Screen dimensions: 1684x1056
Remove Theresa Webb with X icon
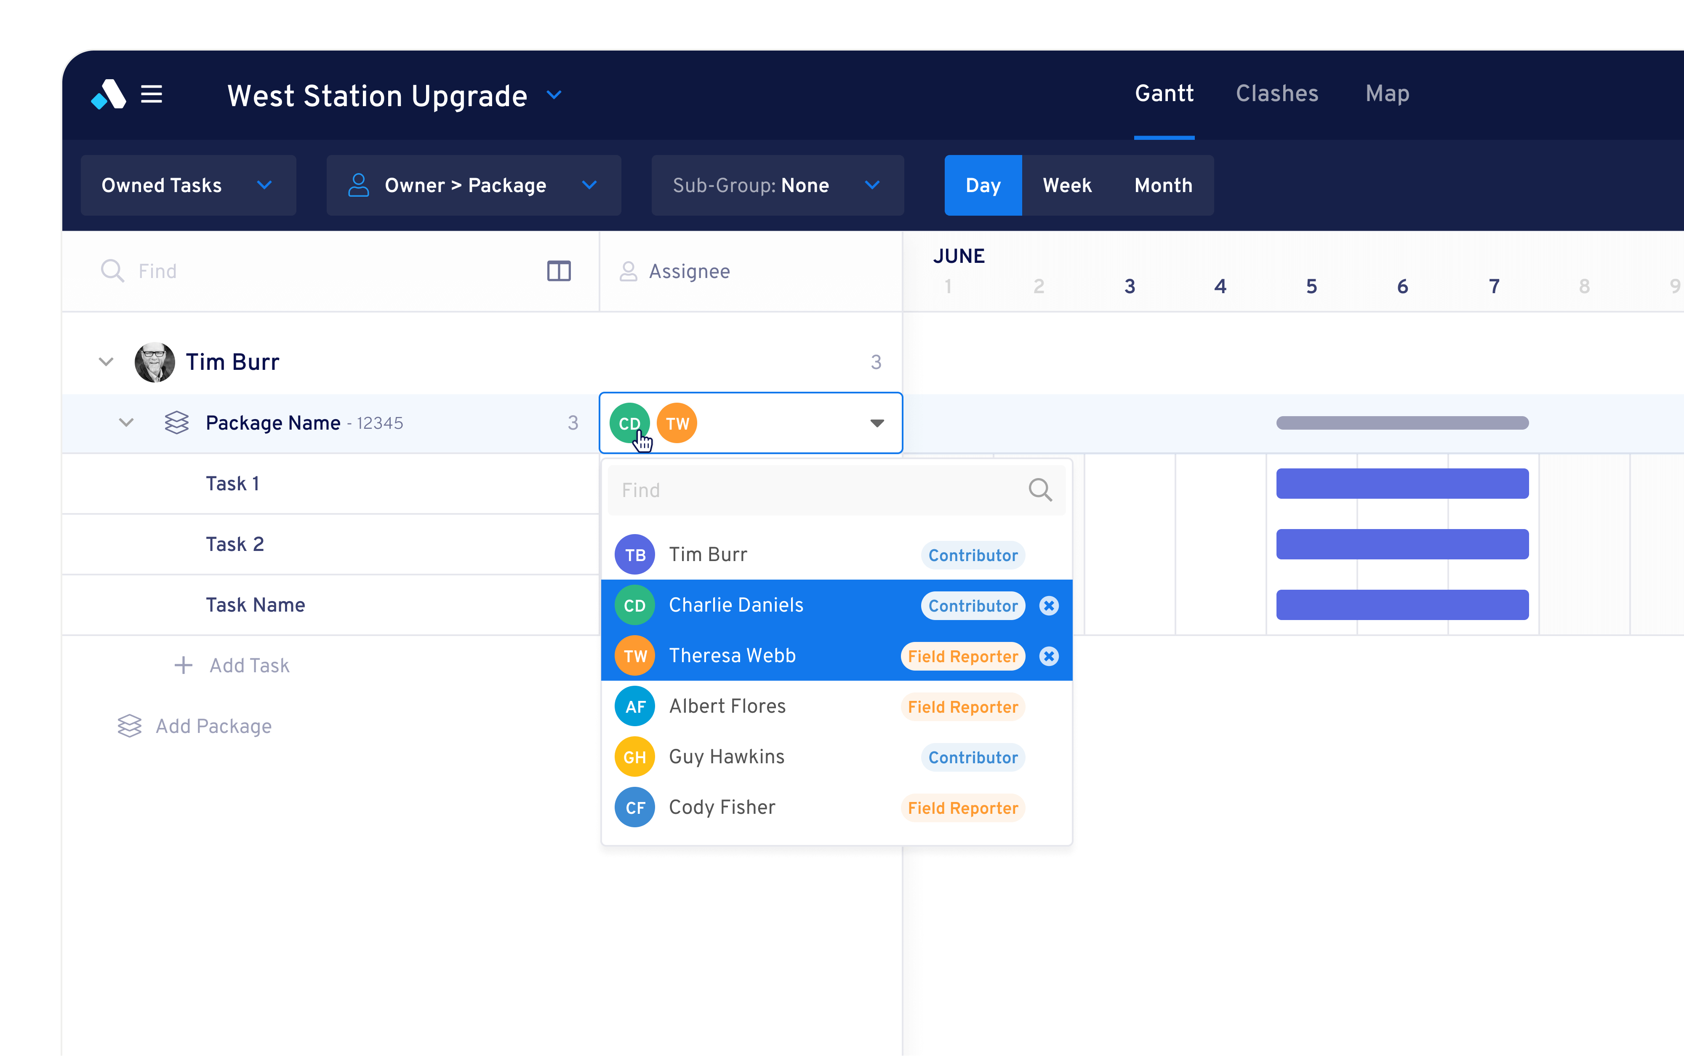point(1048,656)
